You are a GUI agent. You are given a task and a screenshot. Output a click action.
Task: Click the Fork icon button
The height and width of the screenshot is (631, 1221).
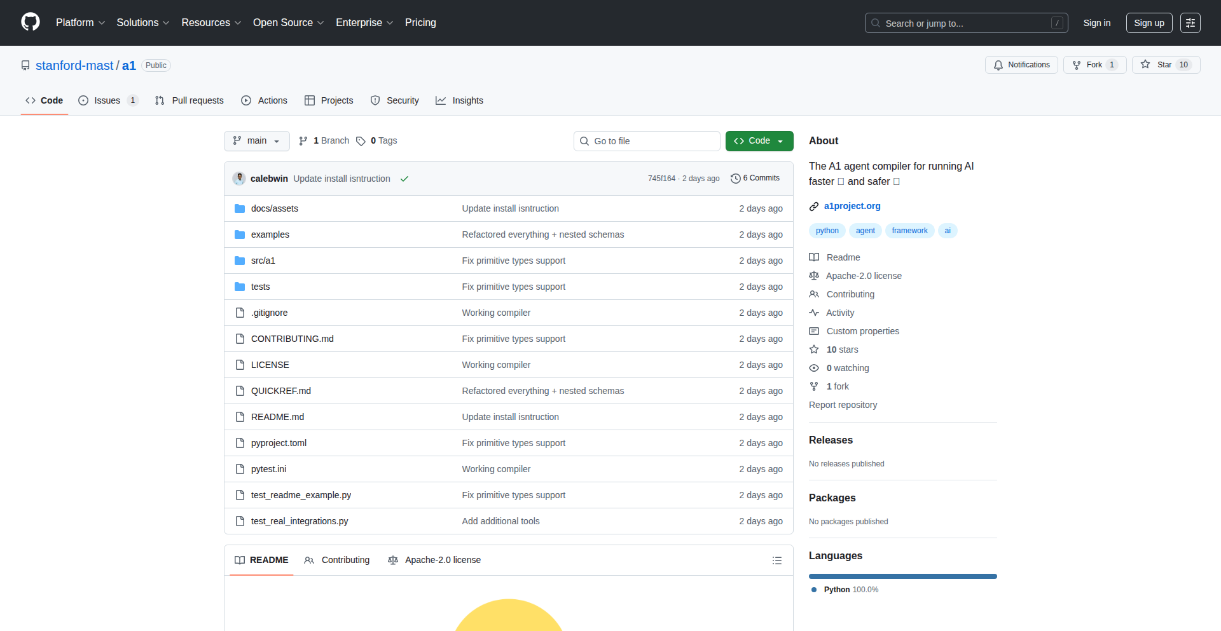pos(1077,65)
